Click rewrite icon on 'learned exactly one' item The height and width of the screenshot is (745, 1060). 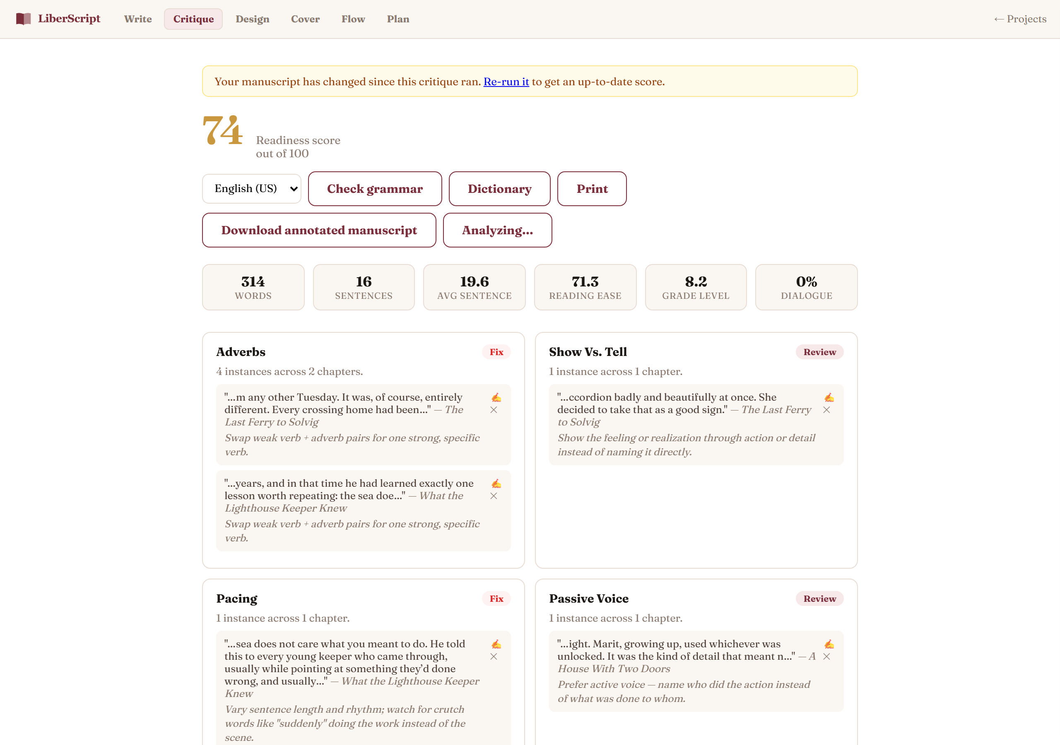[x=496, y=483]
